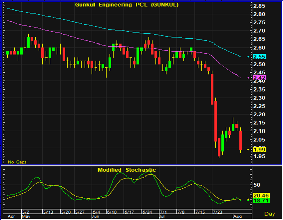
Task: Click the magenta 2.42 moving average label
Action: pos(260,78)
